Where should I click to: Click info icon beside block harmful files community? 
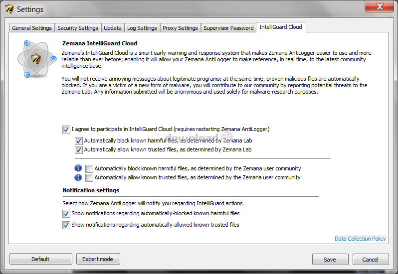pos(78,168)
